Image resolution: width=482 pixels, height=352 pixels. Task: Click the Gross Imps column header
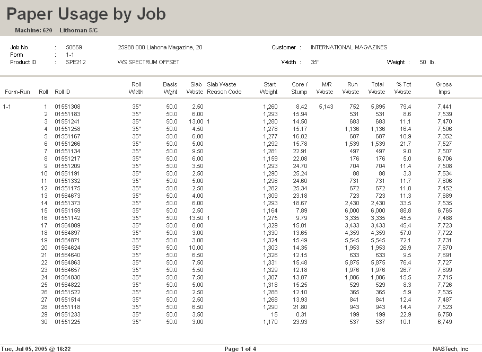444,88
